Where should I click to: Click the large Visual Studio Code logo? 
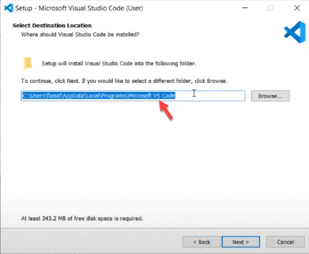(294, 32)
